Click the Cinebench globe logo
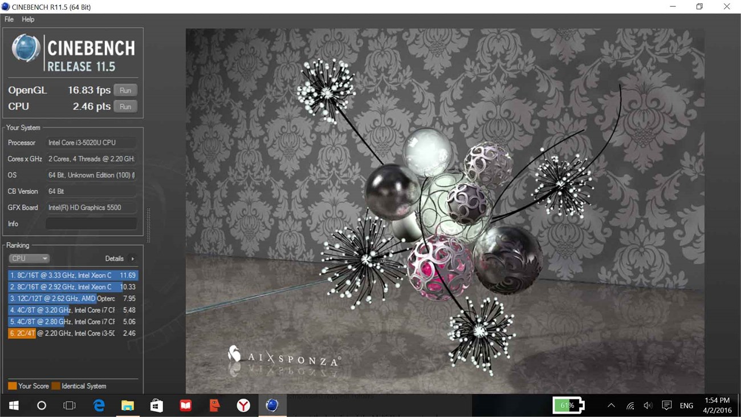The height and width of the screenshot is (417, 741). tap(26, 48)
